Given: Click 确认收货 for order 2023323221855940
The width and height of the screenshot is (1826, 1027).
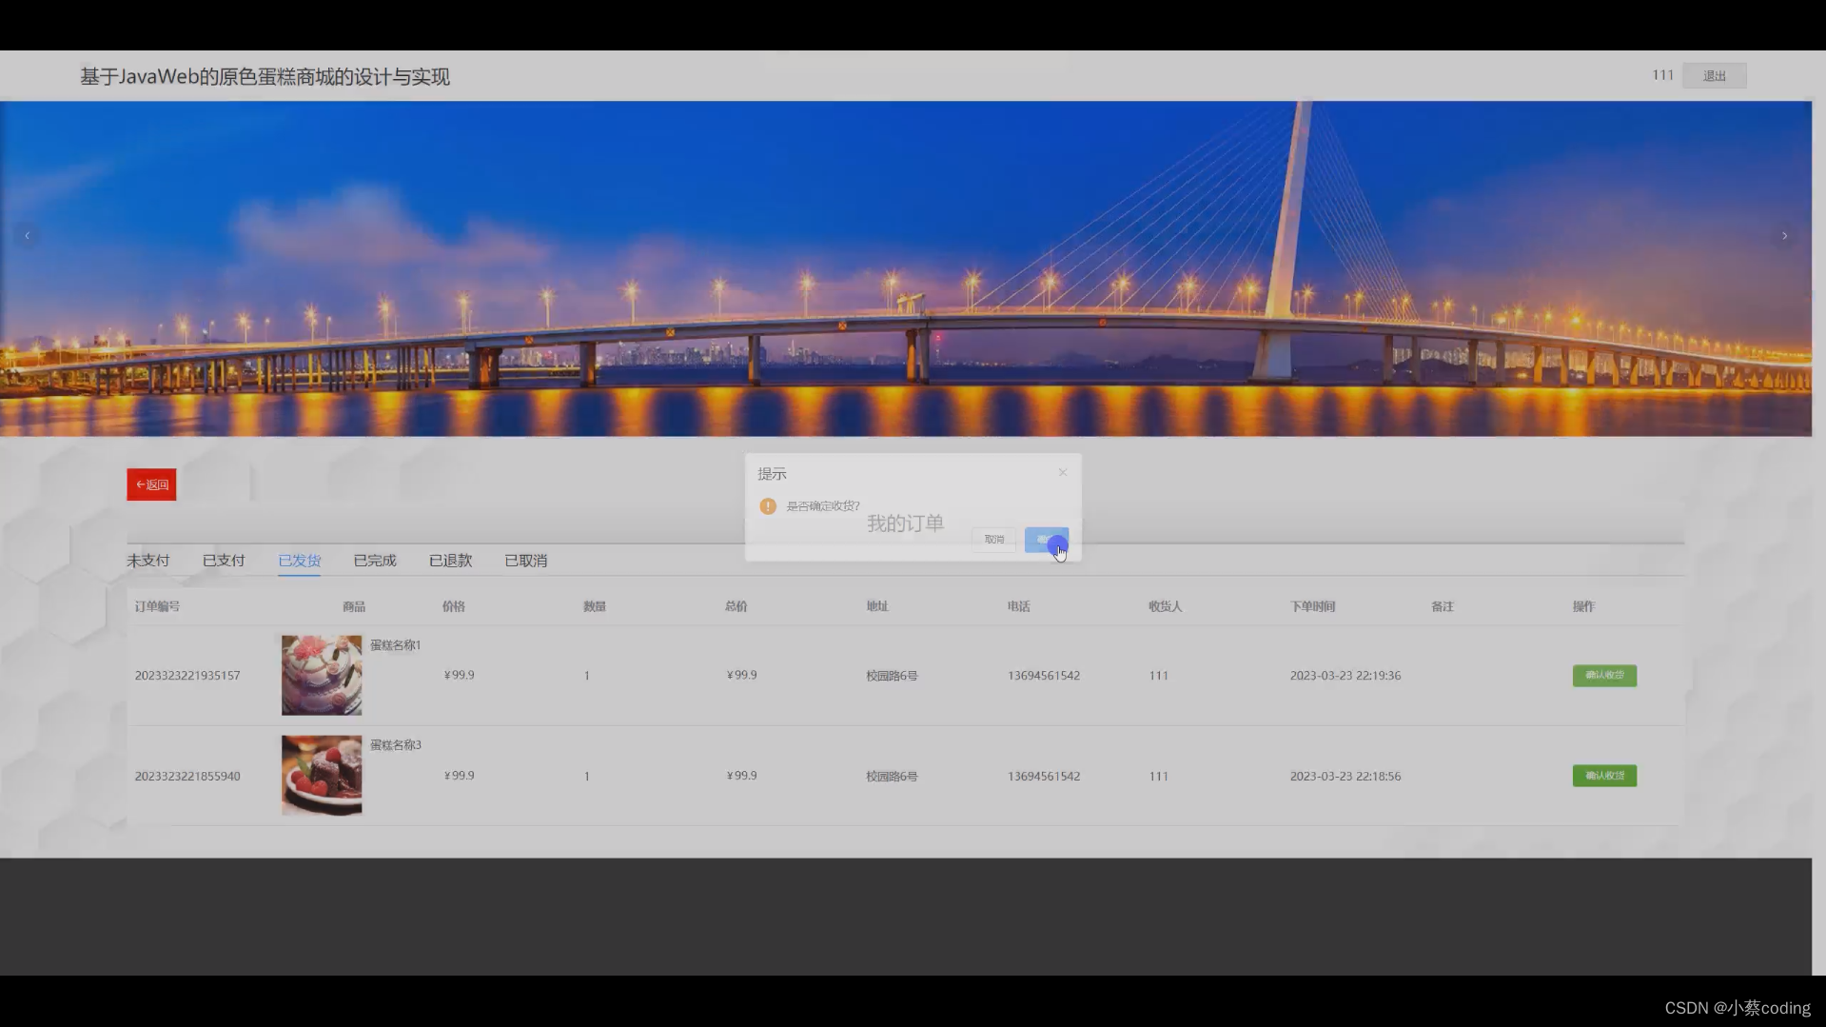Looking at the screenshot, I should pos(1604,776).
